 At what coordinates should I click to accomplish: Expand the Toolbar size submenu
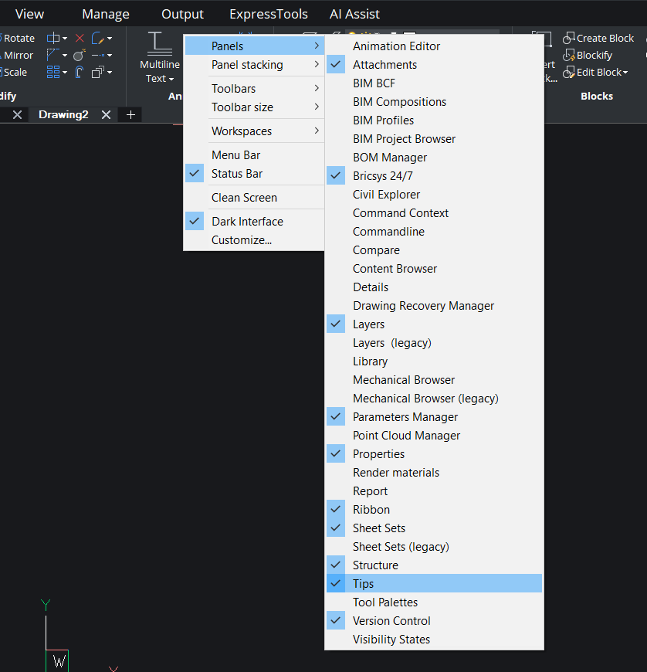coord(246,107)
